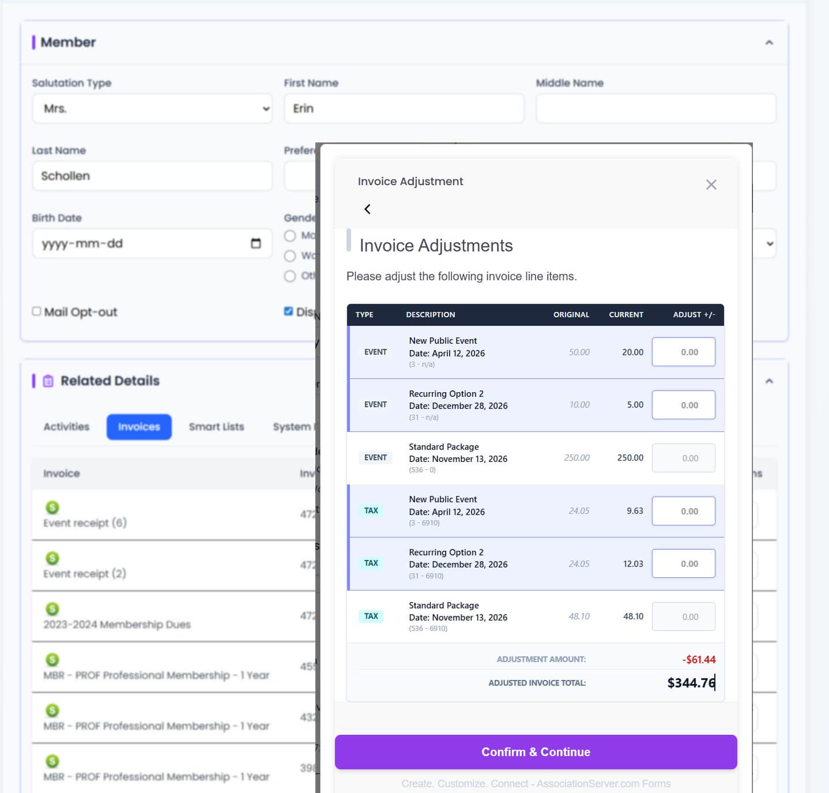This screenshot has height=793, width=829.
Task: Close the Invoice Adjustment dialog
Action: pos(711,185)
